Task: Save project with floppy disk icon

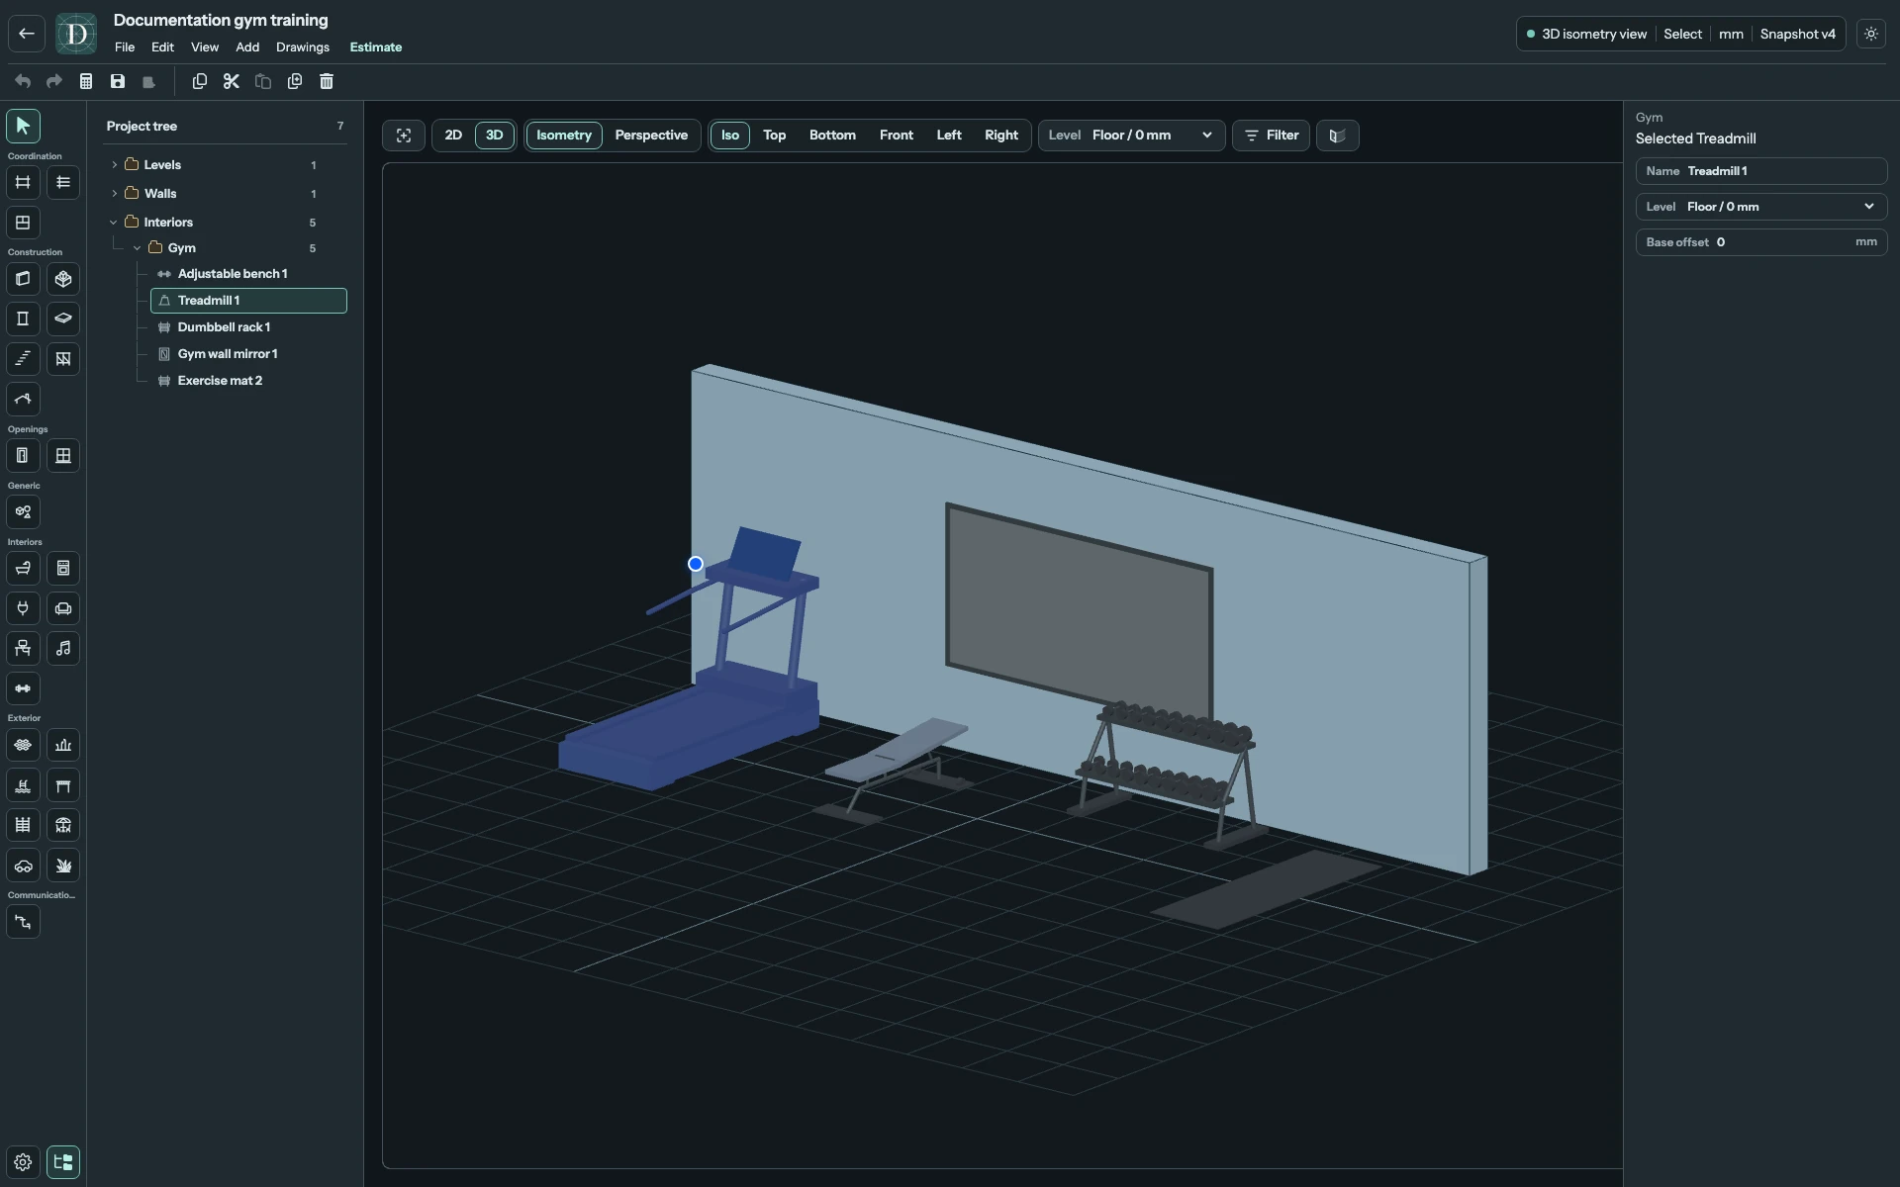Action: pos(118,81)
